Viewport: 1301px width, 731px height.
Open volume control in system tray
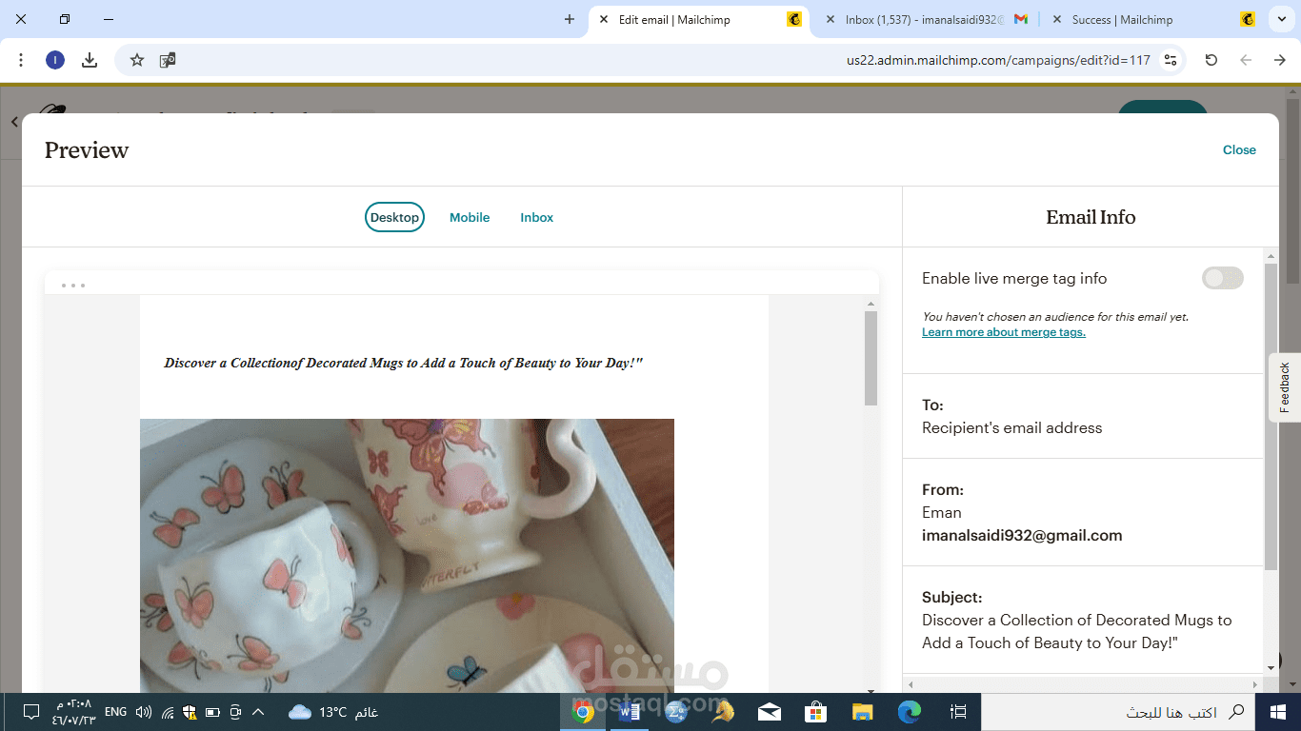(144, 712)
